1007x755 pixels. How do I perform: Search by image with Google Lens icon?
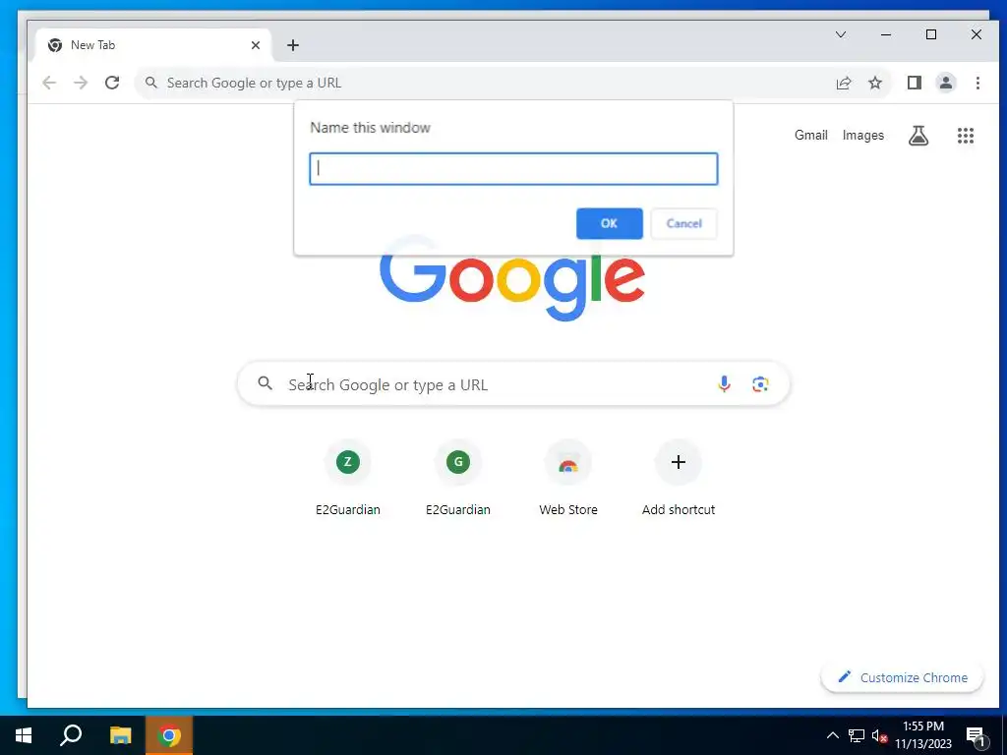[x=760, y=384]
